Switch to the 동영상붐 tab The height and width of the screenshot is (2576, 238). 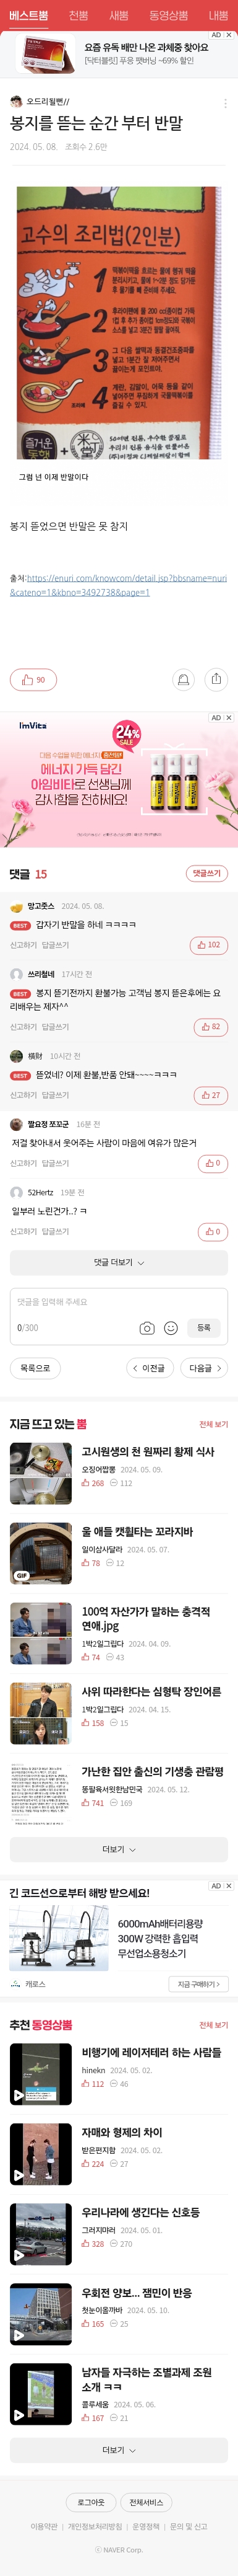(168, 15)
